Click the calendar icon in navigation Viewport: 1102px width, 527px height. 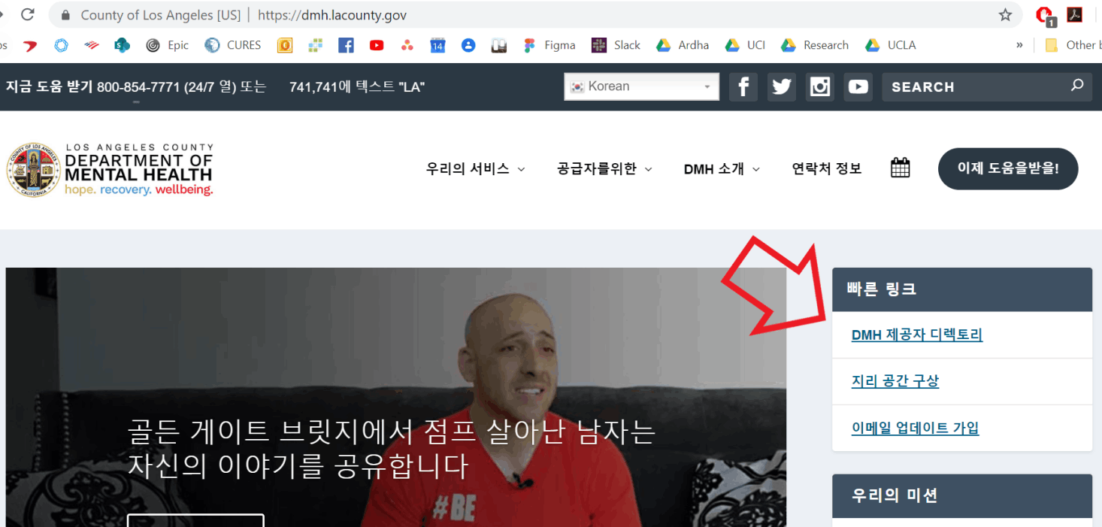[900, 168]
